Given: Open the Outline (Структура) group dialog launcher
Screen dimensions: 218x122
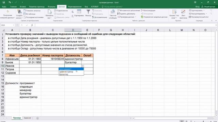Looking at the screenshot, I should 212,21.
